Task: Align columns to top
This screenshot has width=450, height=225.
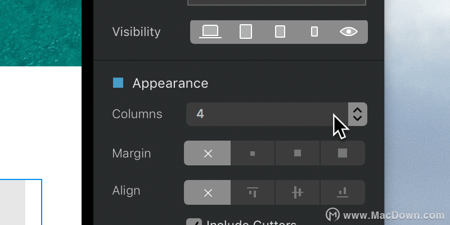Action: (x=253, y=192)
